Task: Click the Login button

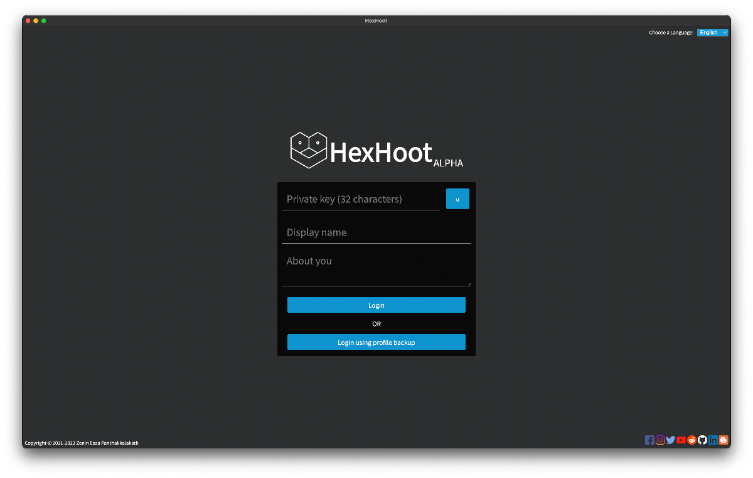Action: (x=376, y=305)
